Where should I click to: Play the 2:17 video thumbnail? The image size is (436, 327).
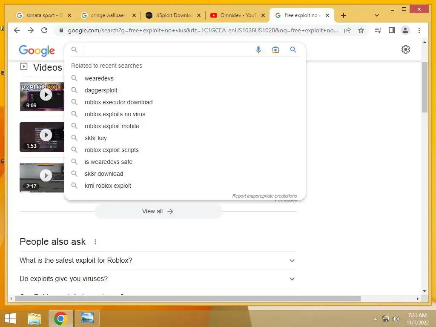42,178
